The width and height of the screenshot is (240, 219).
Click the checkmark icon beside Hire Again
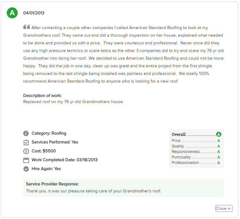[26, 169]
